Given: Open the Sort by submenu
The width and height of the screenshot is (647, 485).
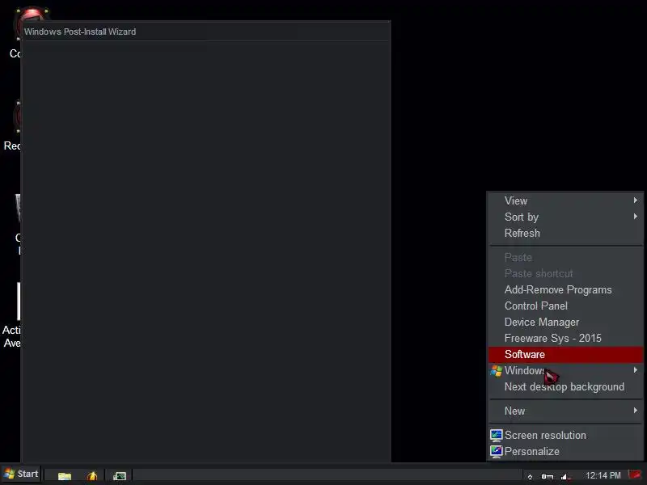Looking at the screenshot, I should (x=565, y=217).
